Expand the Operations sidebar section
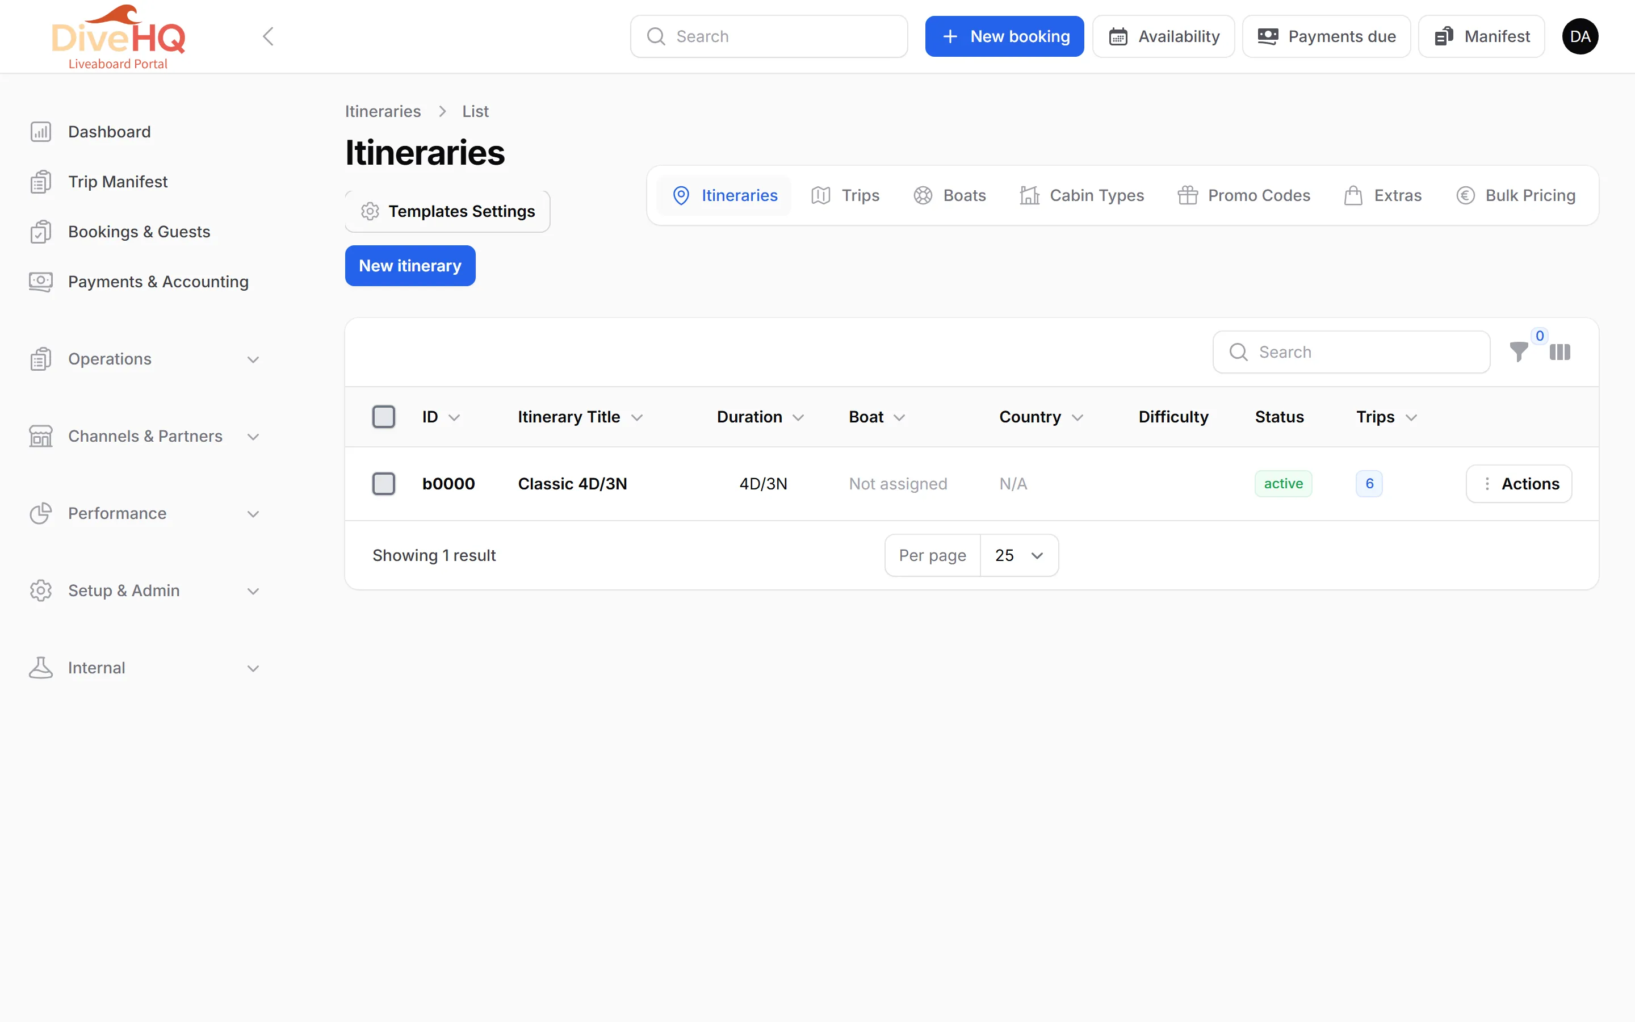The width and height of the screenshot is (1635, 1022). [145, 359]
